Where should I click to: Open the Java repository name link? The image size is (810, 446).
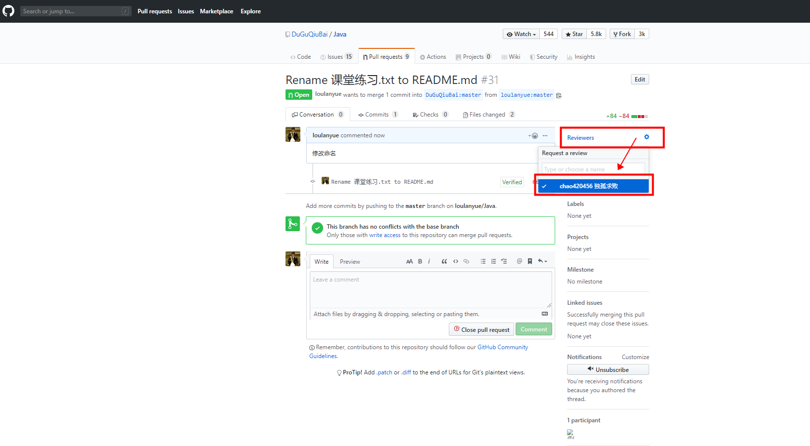point(340,34)
